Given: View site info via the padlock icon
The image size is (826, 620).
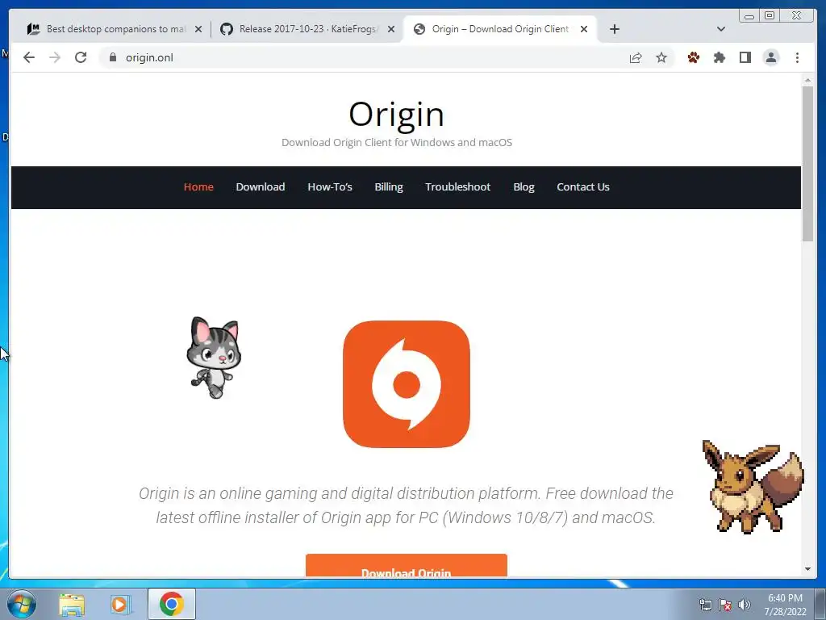Looking at the screenshot, I should 112,57.
